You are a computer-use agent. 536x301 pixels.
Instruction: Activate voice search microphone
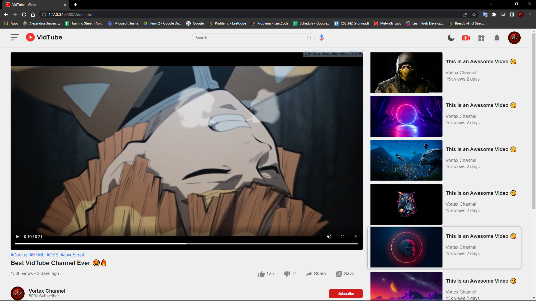322,38
